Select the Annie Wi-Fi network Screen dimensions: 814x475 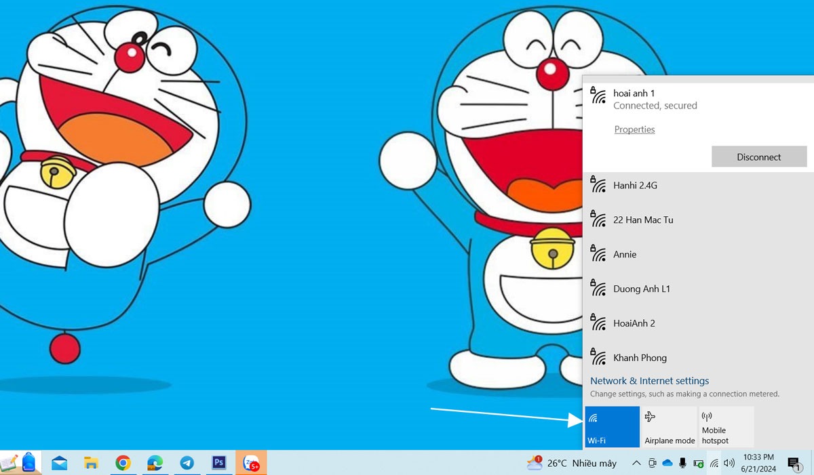(698, 254)
